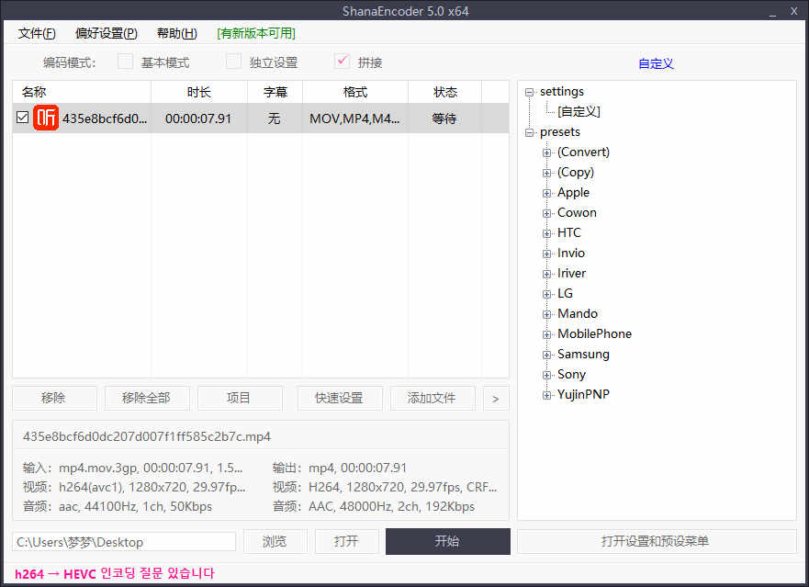The image size is (809, 587).
Task: Click the 音频 AAC, 48000Hz output line
Action: coord(374,506)
